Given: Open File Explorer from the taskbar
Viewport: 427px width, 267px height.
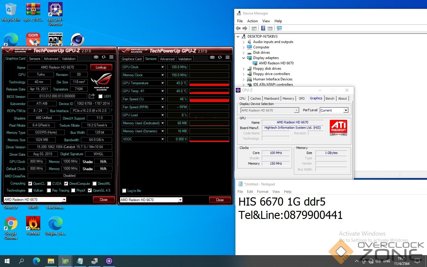Looking at the screenshot, I should 51,261.
